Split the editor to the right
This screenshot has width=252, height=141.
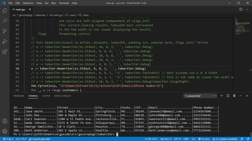[x=241, y=9]
